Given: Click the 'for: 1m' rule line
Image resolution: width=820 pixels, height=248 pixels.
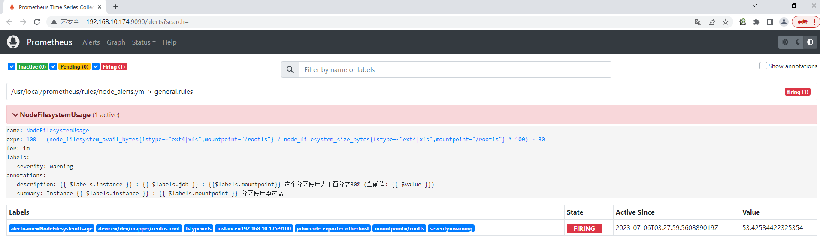Looking at the screenshot, I should click(18, 148).
